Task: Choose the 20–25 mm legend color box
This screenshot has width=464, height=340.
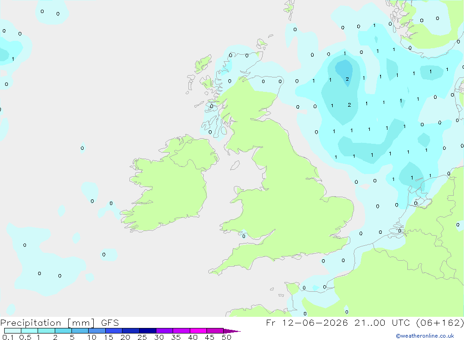Action: (131, 331)
